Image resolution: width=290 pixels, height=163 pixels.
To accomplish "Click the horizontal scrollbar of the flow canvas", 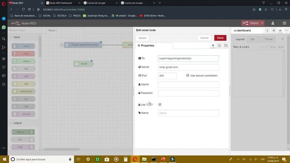I will point(62,149).
